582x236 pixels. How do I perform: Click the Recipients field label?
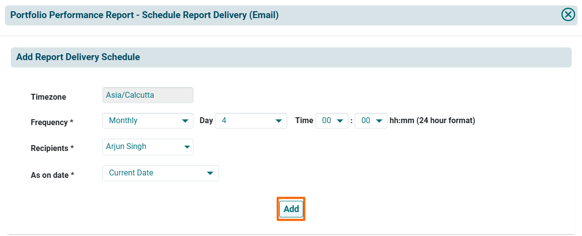click(52, 148)
